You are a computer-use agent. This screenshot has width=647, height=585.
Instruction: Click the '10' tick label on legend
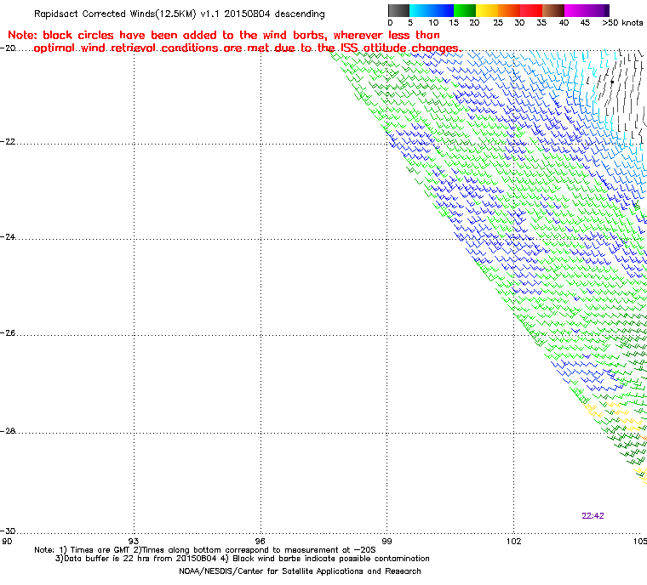click(433, 23)
